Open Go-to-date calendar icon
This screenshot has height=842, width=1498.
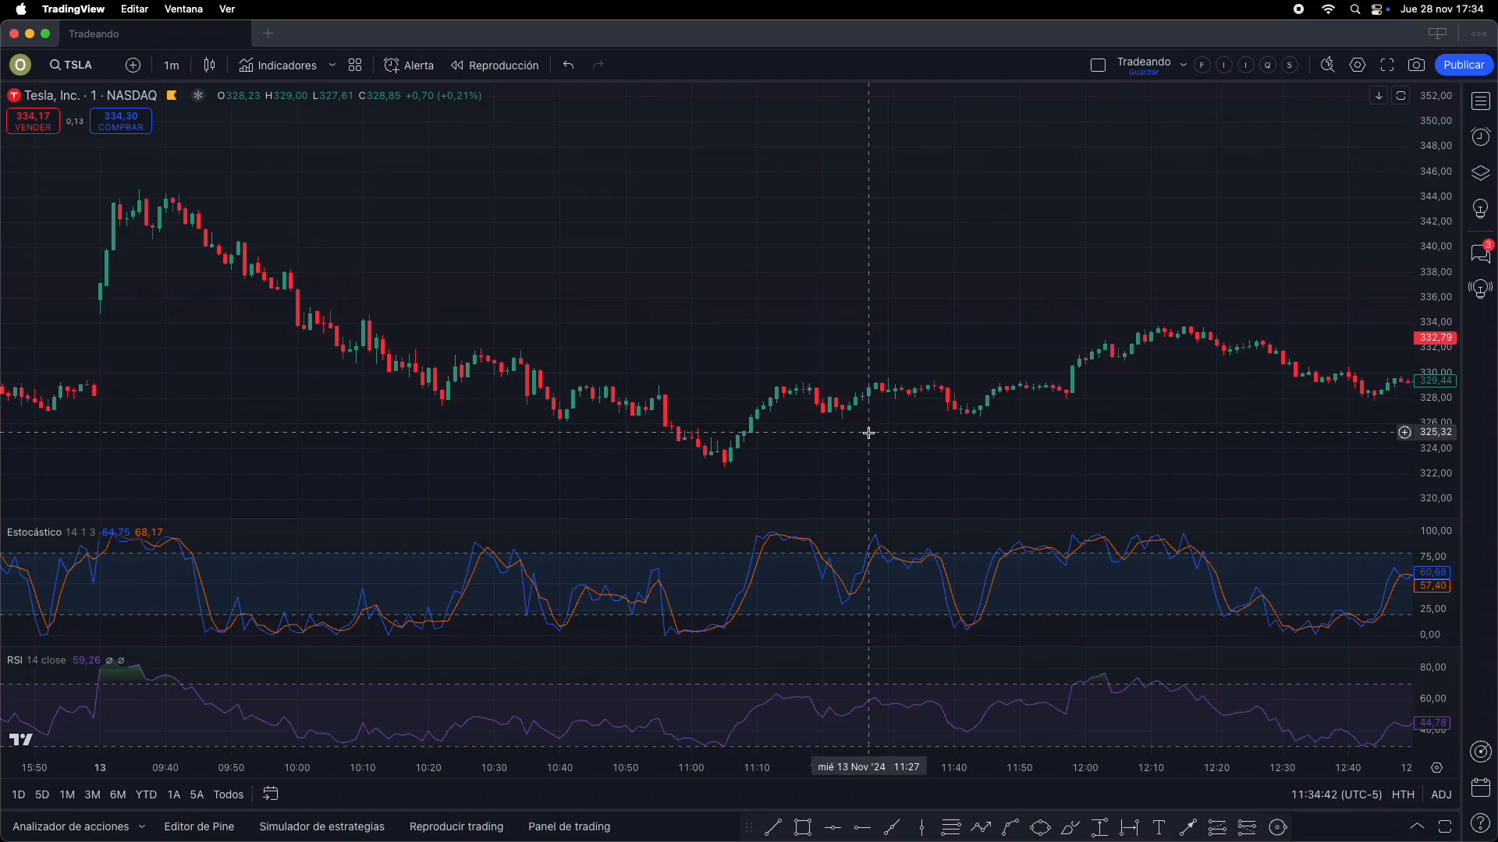coord(271,794)
